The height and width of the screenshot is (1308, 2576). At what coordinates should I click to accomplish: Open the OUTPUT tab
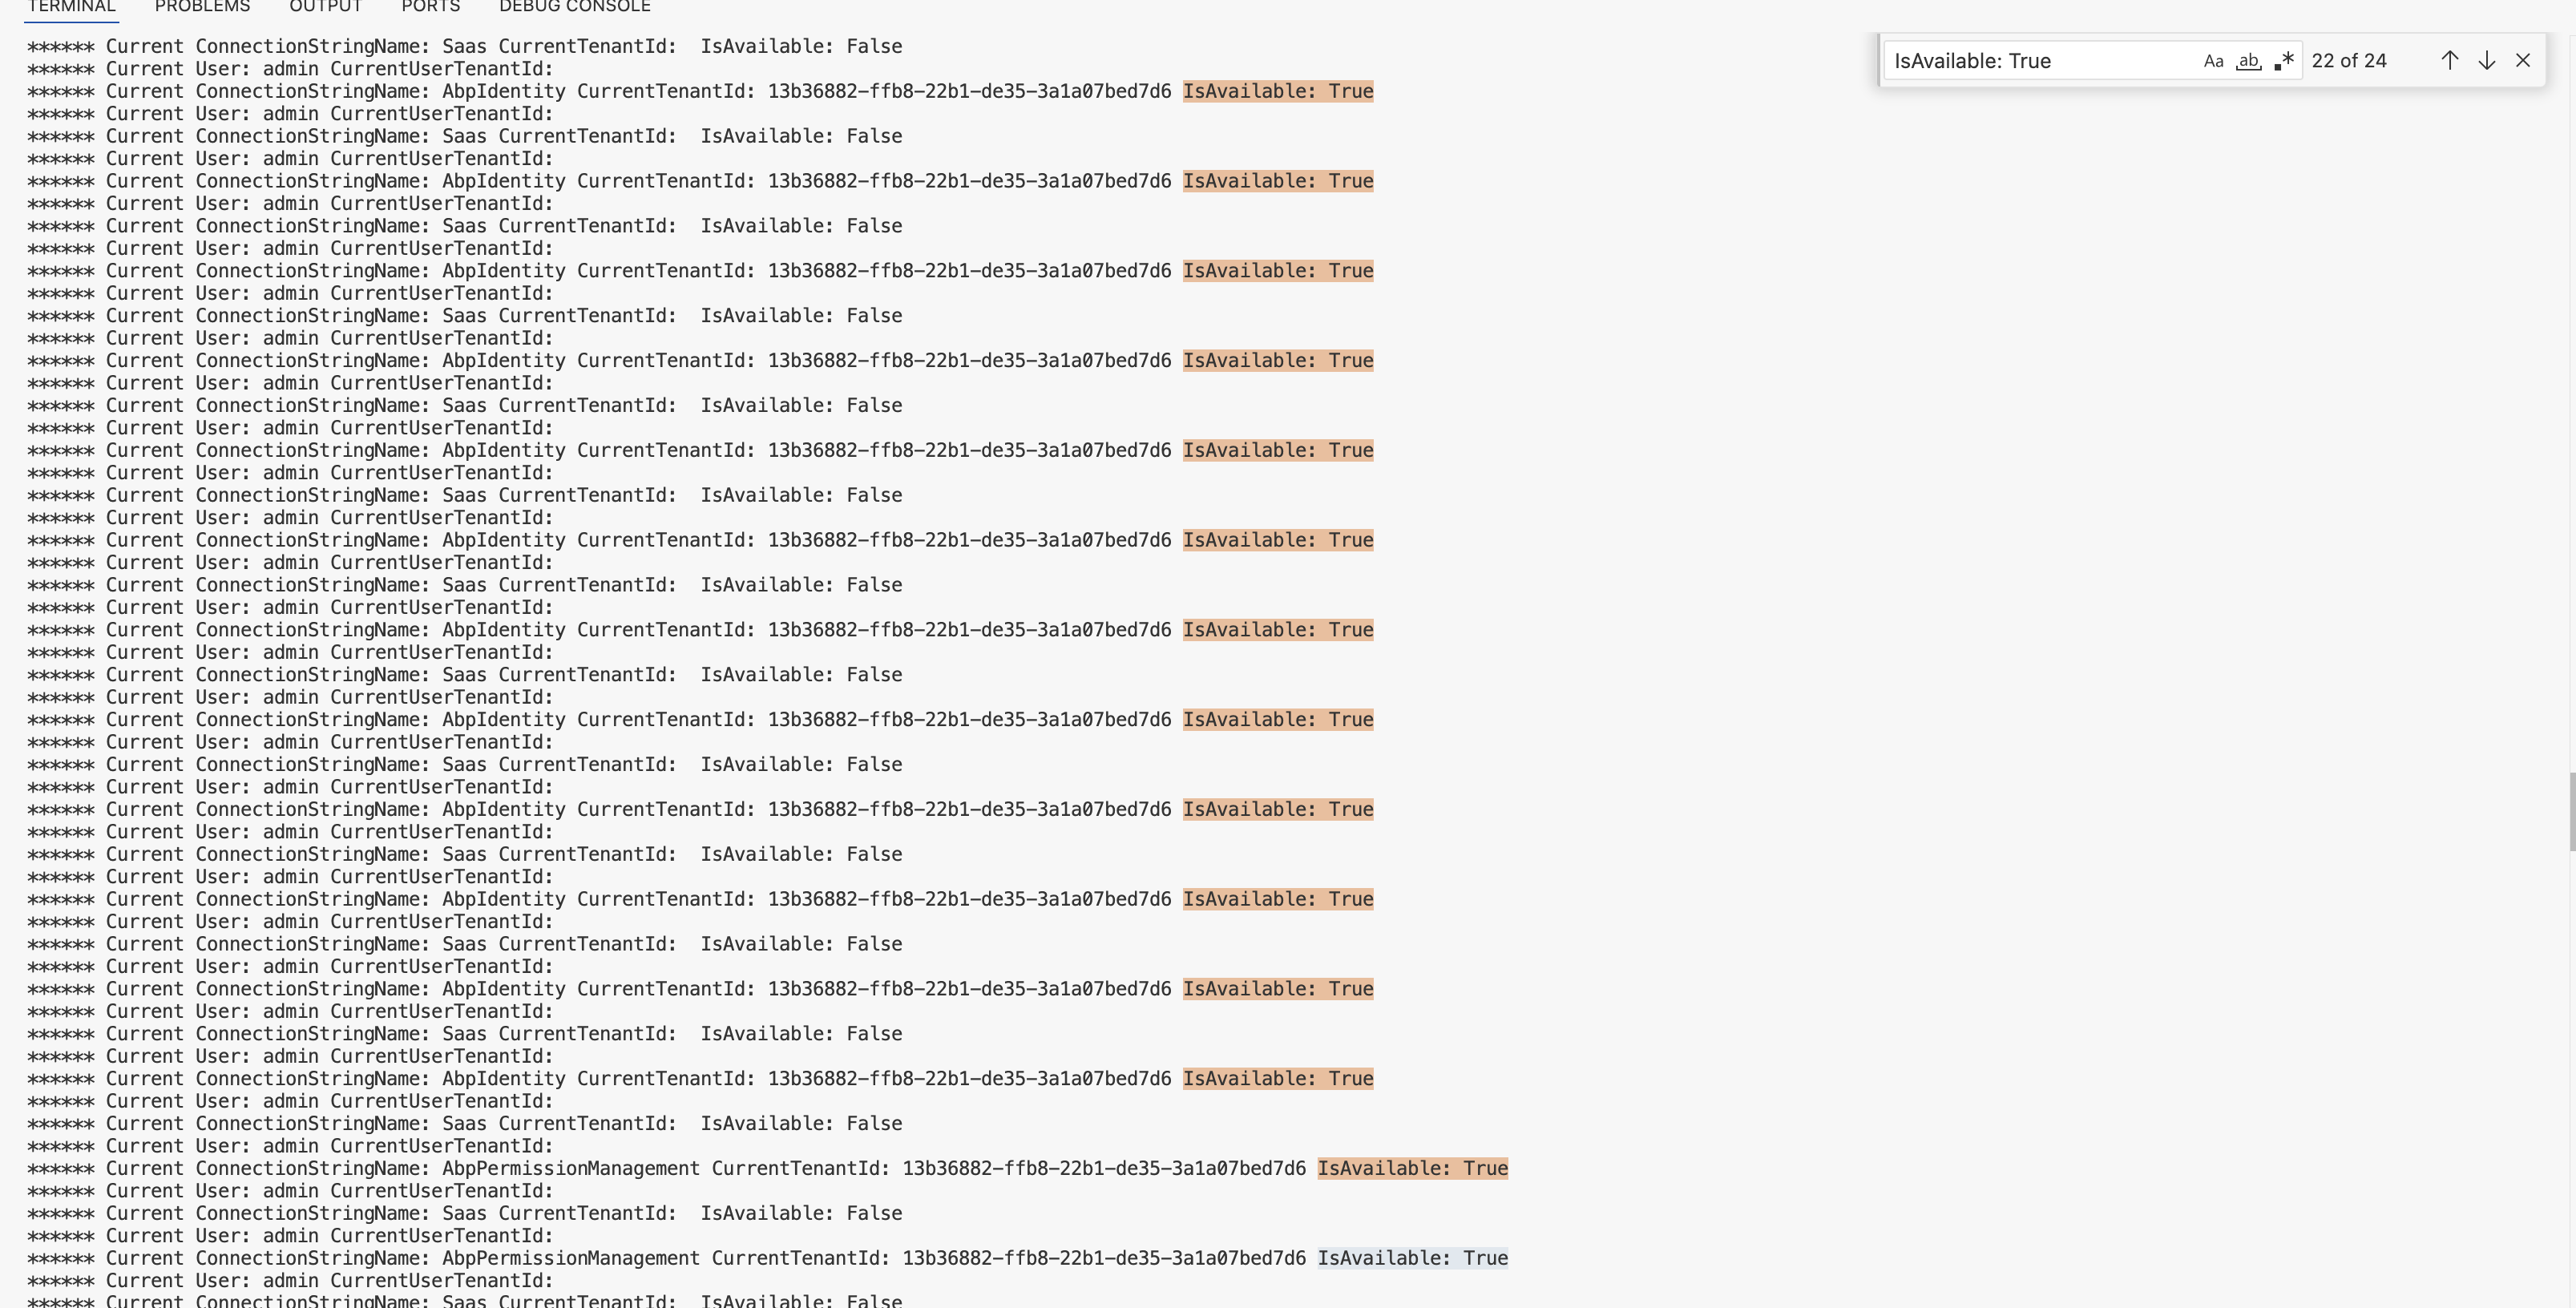point(325,7)
